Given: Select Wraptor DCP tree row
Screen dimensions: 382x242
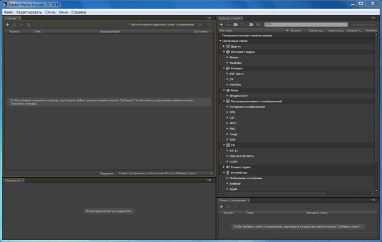Looking at the screenshot, I should click(297, 96).
